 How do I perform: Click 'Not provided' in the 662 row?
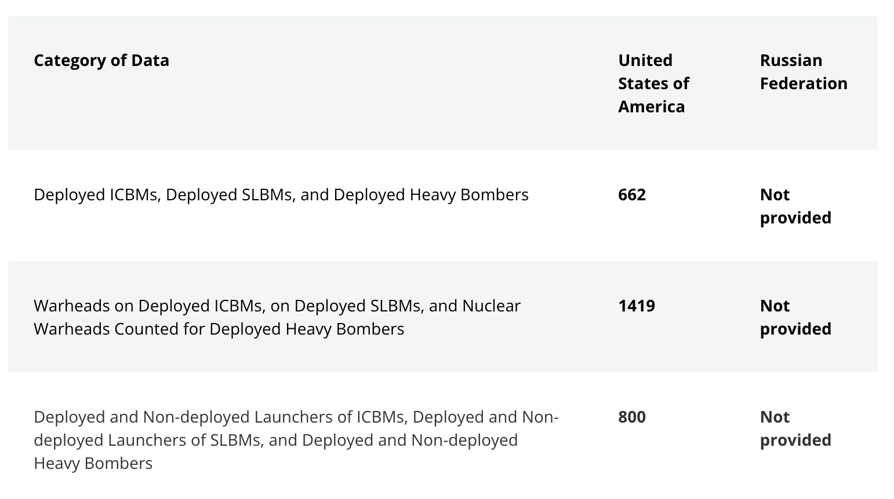coord(795,206)
